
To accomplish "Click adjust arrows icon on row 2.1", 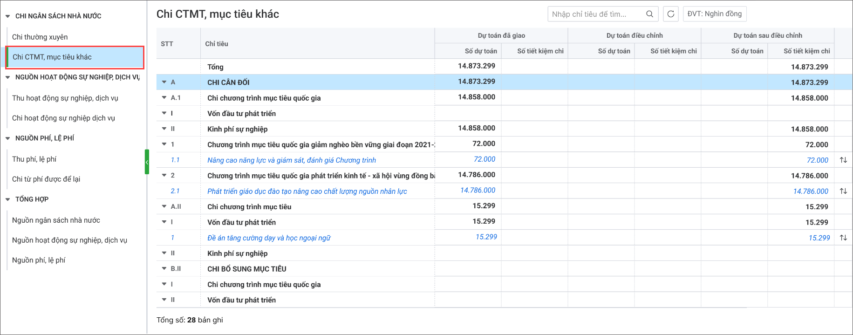I will (843, 191).
